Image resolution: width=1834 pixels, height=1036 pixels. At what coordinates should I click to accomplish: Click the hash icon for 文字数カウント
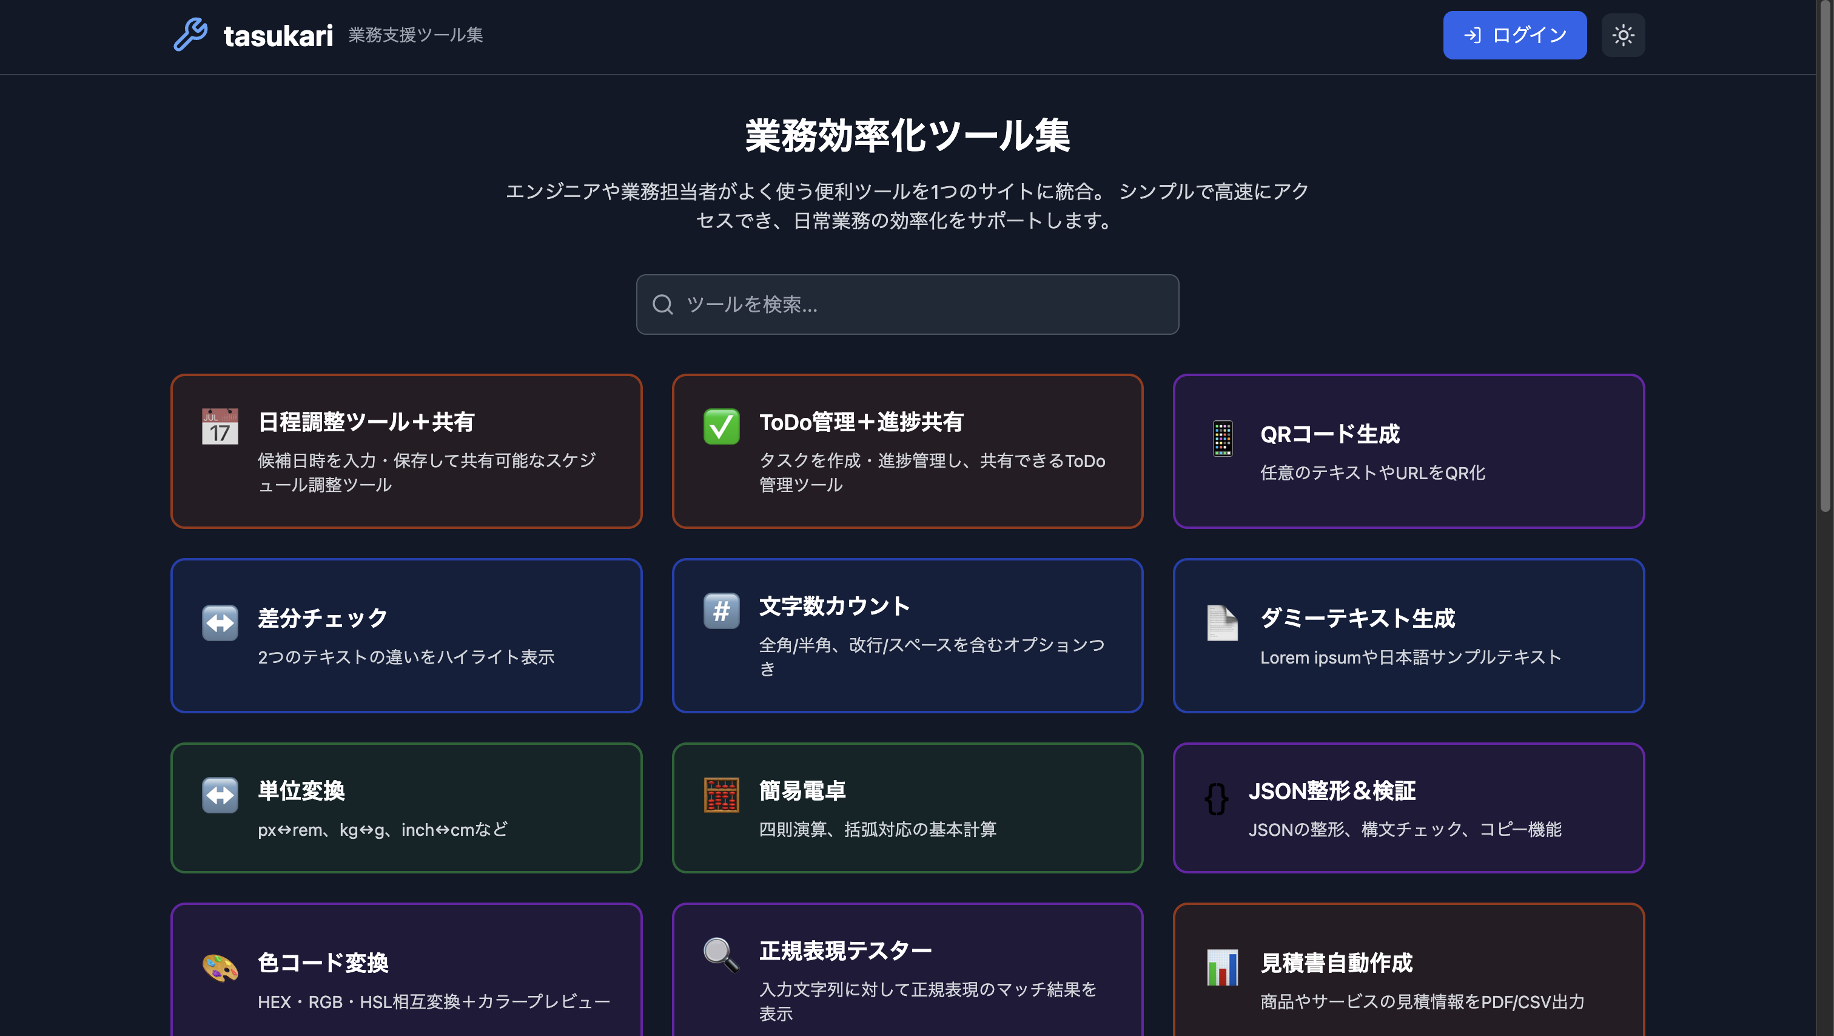[x=721, y=611]
